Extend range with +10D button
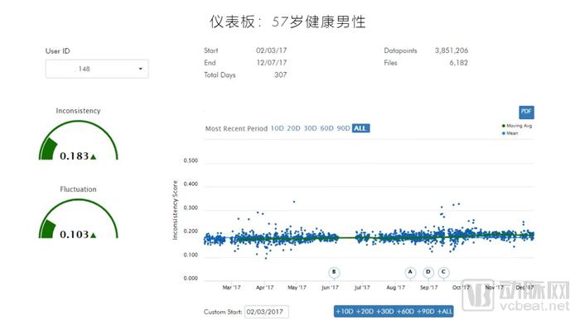The height and width of the screenshot is (320, 580). point(345,312)
